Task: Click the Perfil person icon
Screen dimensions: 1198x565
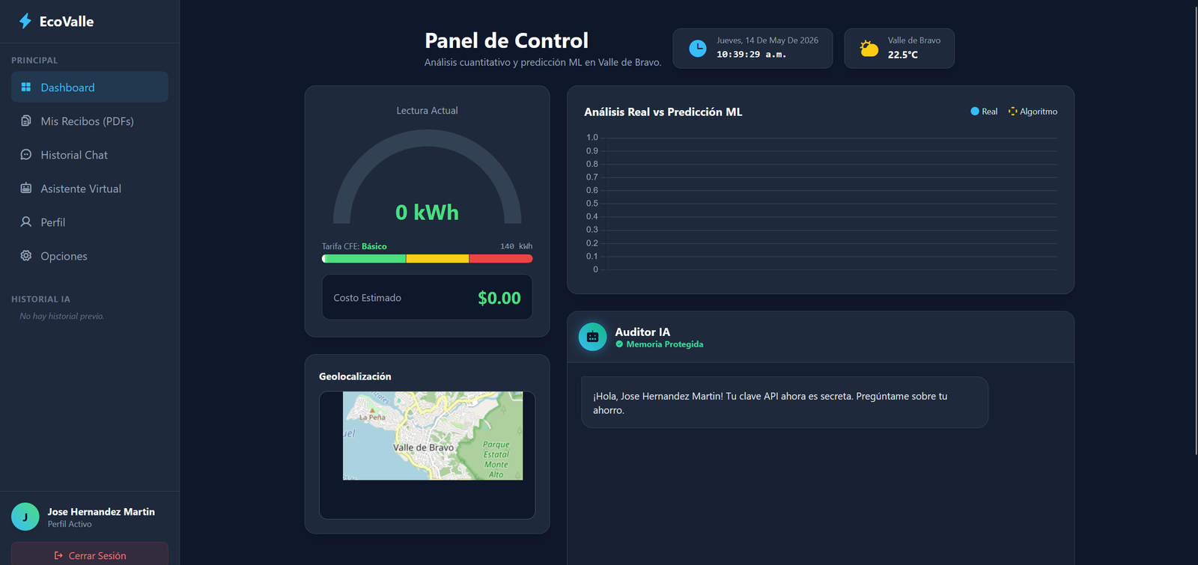Action: point(26,222)
